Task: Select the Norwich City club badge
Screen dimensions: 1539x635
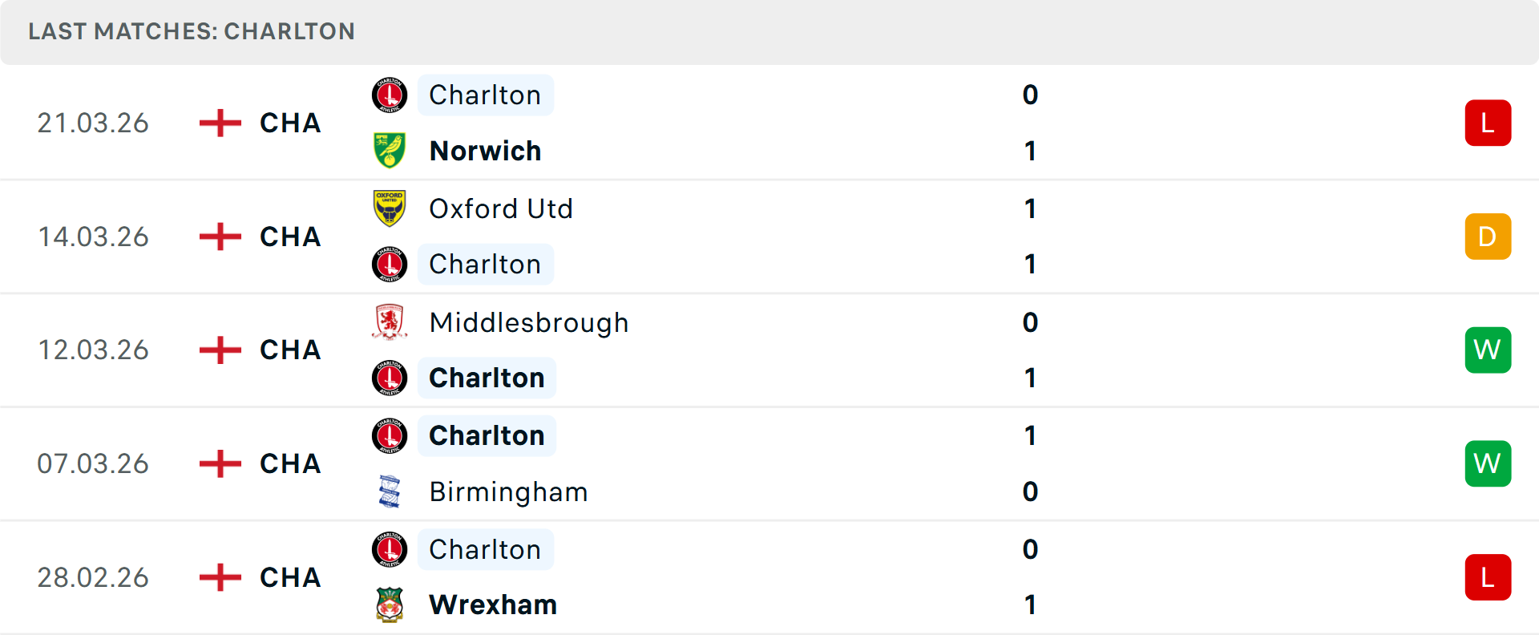Action: coord(389,150)
